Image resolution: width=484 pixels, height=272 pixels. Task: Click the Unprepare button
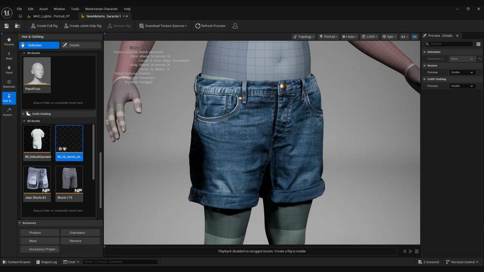(x=80, y=233)
